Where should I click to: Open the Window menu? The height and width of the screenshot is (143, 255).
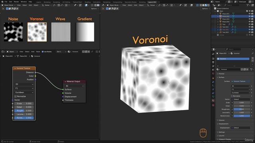pos(24,2)
